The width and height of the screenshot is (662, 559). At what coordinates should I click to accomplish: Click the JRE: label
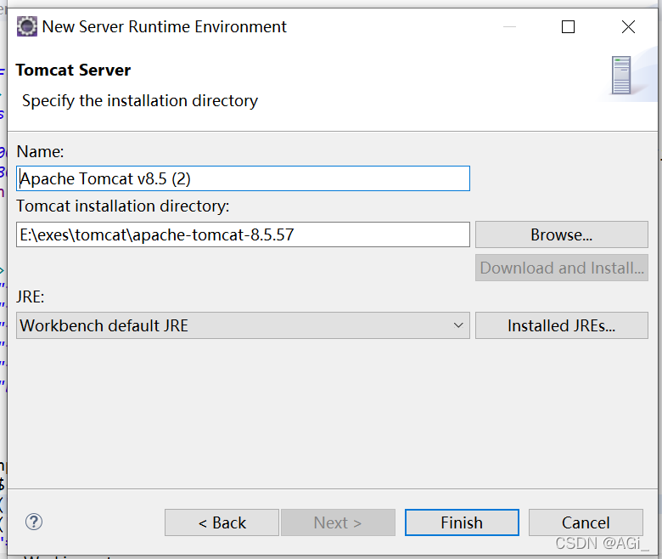[x=31, y=296]
